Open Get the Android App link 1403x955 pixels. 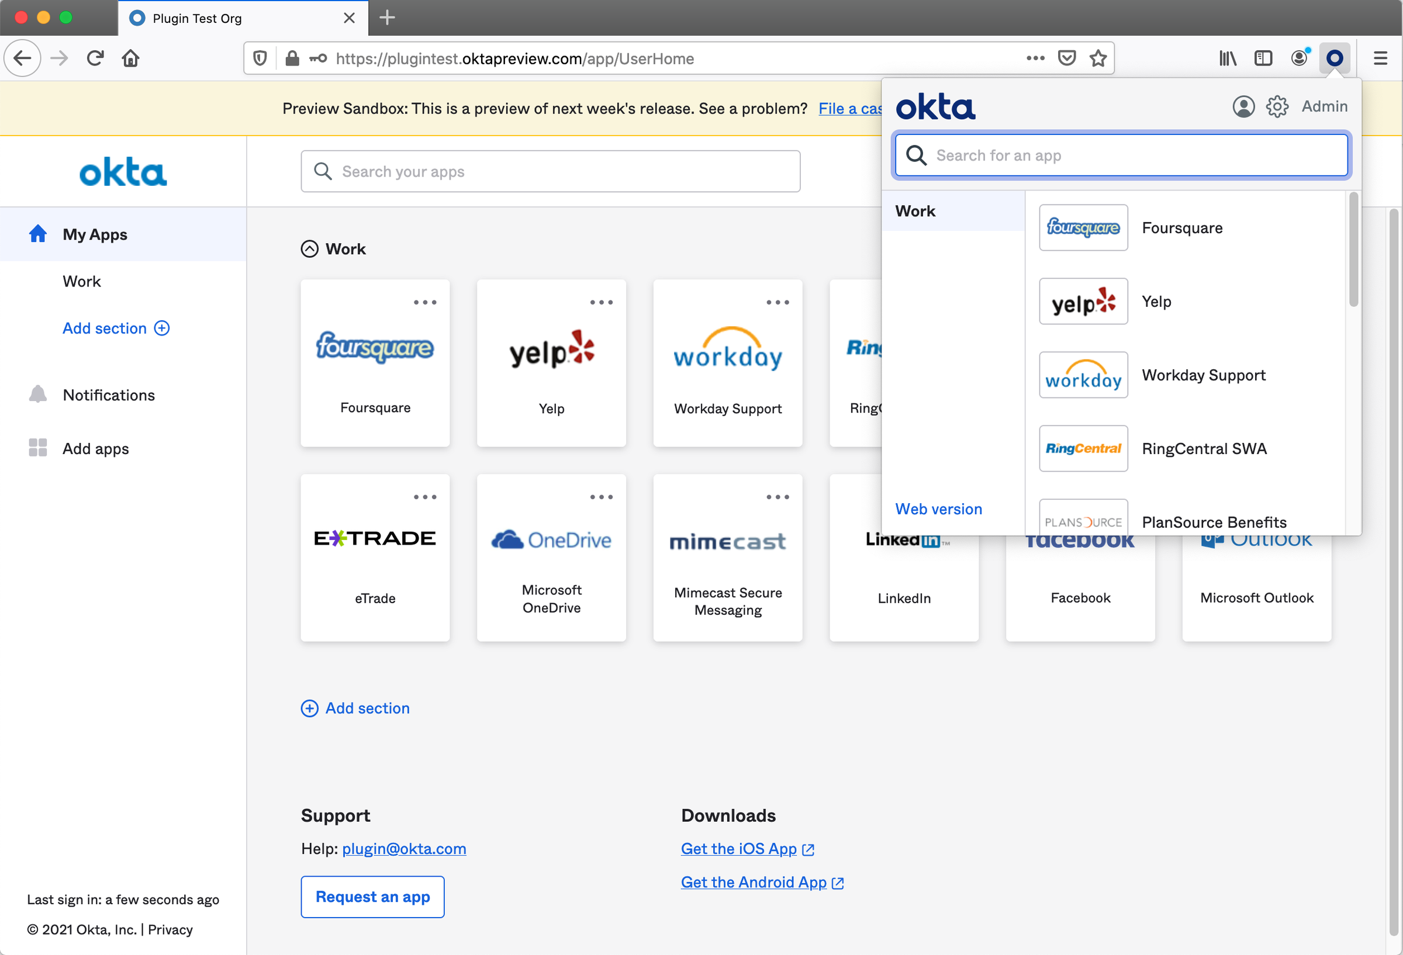pos(762,882)
